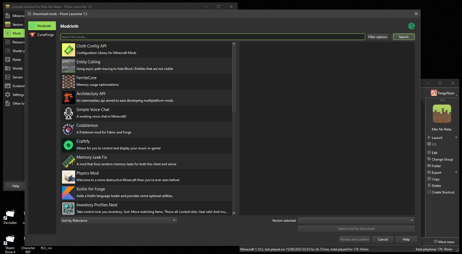Click the Kotlin for Forge logo icon
462x254 pixels.
tap(69, 193)
